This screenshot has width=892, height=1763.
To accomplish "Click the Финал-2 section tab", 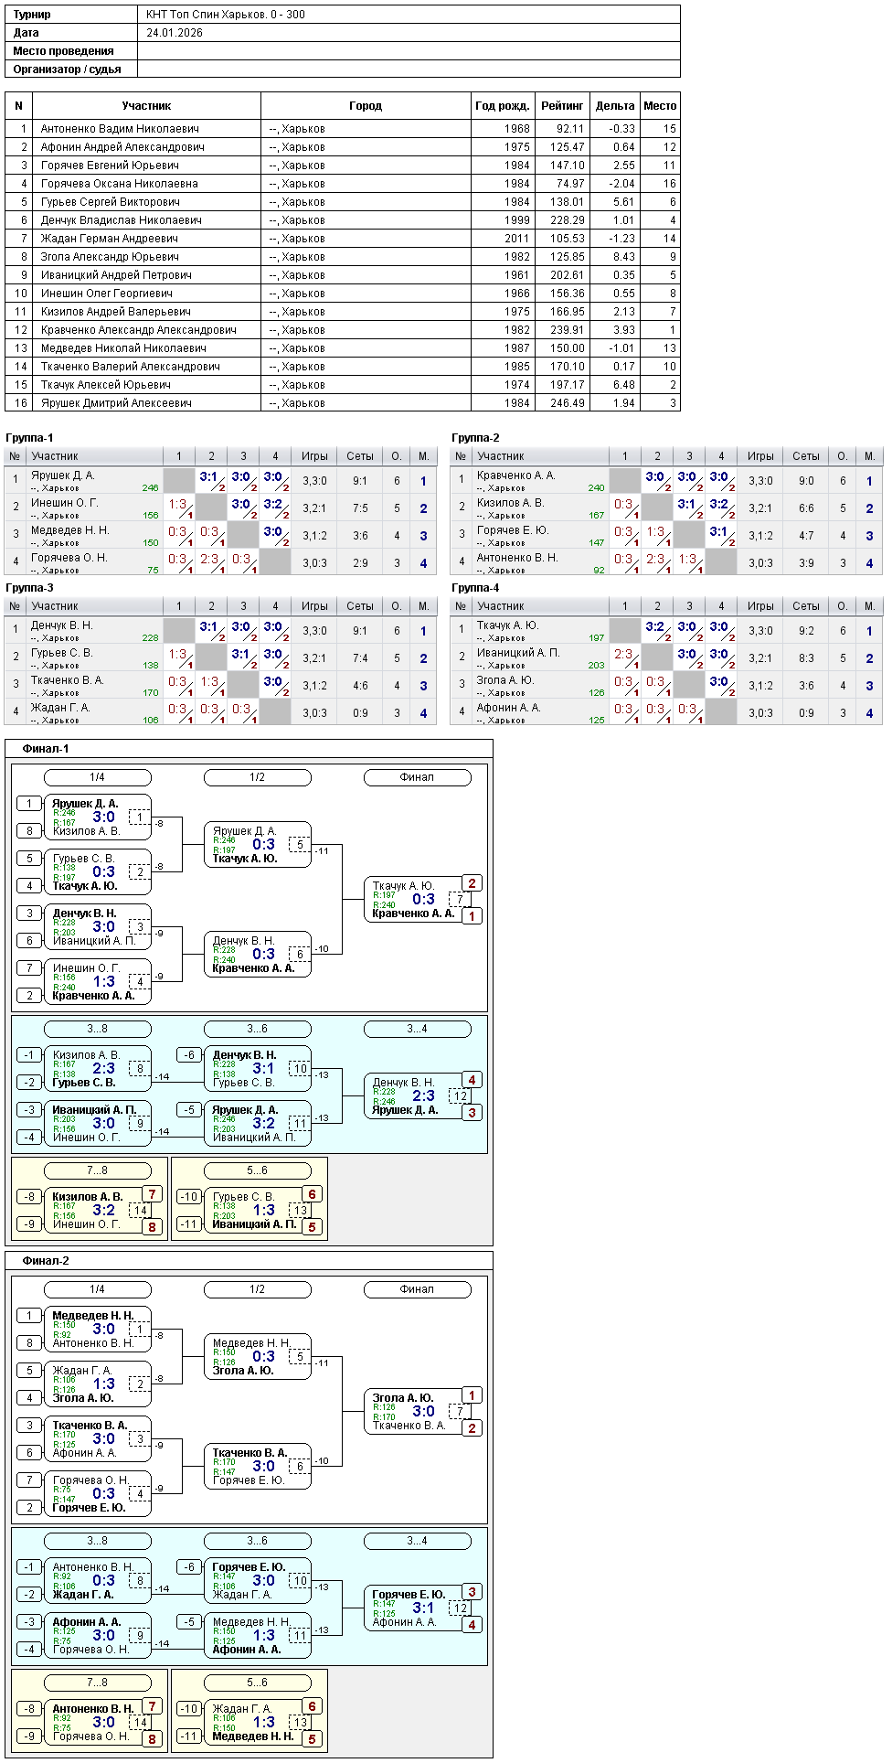I will pyautogui.click(x=46, y=1261).
